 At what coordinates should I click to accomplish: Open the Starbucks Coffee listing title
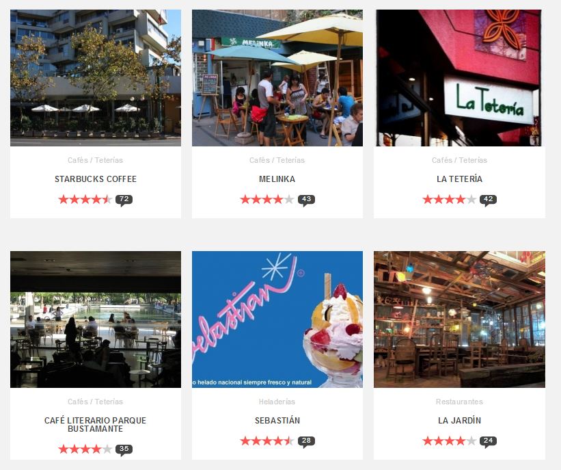click(96, 179)
